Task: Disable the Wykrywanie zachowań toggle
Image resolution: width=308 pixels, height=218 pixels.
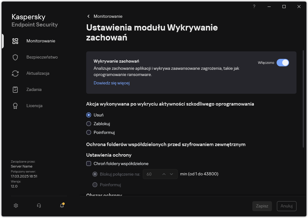Action: click(283, 63)
